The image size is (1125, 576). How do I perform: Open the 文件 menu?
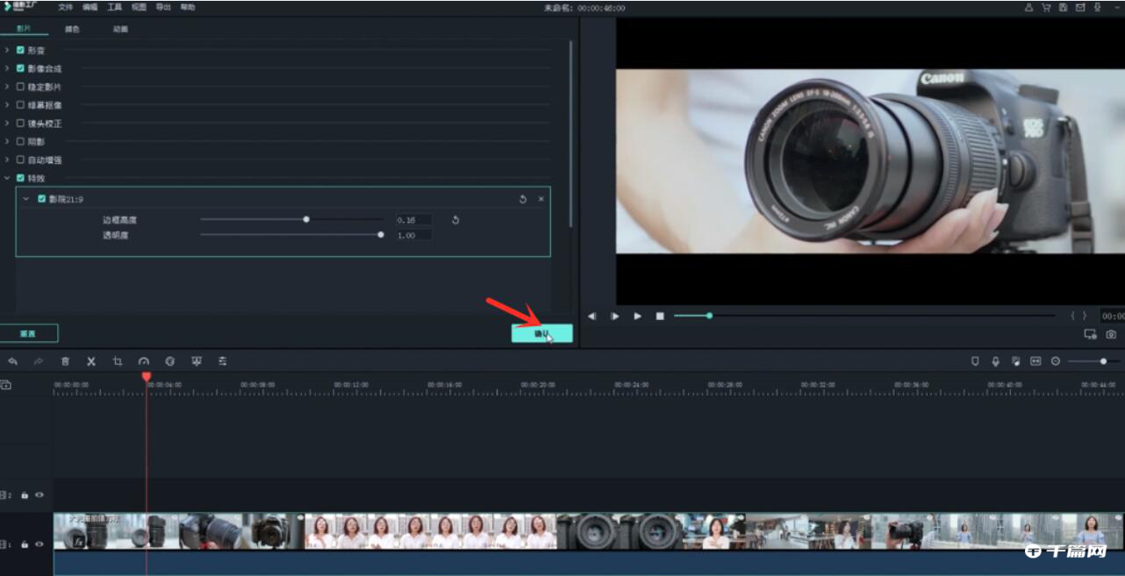point(66,7)
